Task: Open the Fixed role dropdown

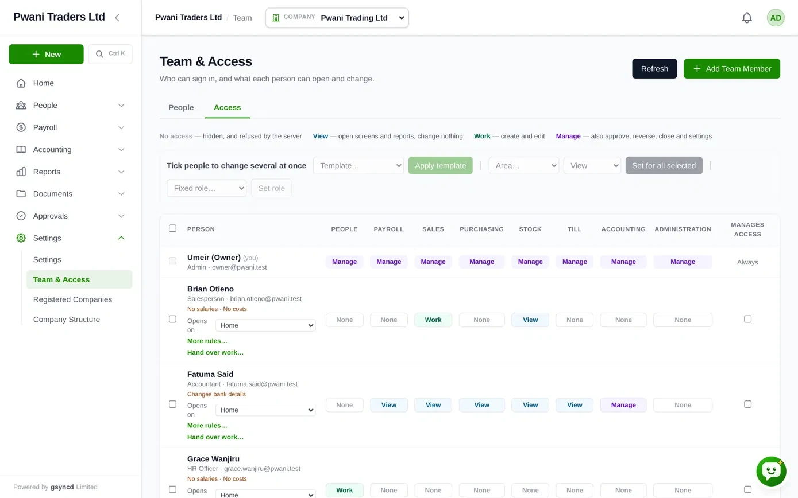Action: [207, 188]
